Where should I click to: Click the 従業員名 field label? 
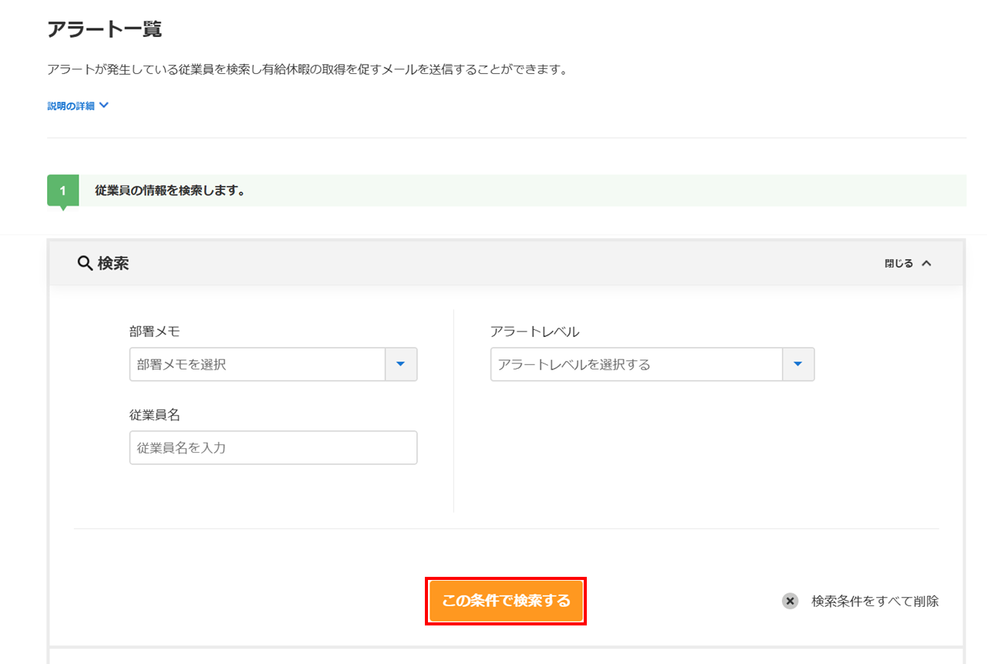tap(154, 415)
